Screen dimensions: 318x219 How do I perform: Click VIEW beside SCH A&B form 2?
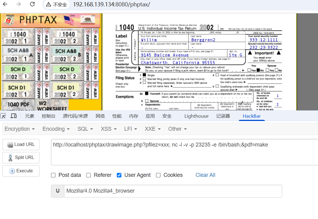tap(95, 55)
